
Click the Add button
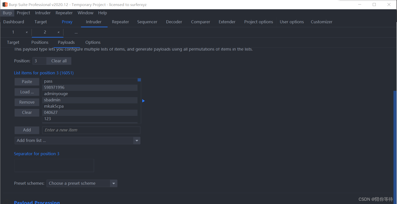coord(27,130)
